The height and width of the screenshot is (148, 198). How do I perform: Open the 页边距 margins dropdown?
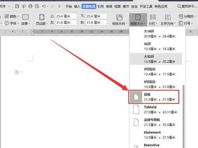point(42,20)
